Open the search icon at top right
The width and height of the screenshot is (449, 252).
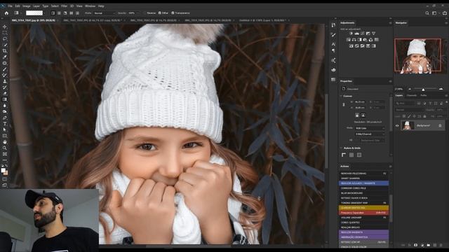pos(427,13)
